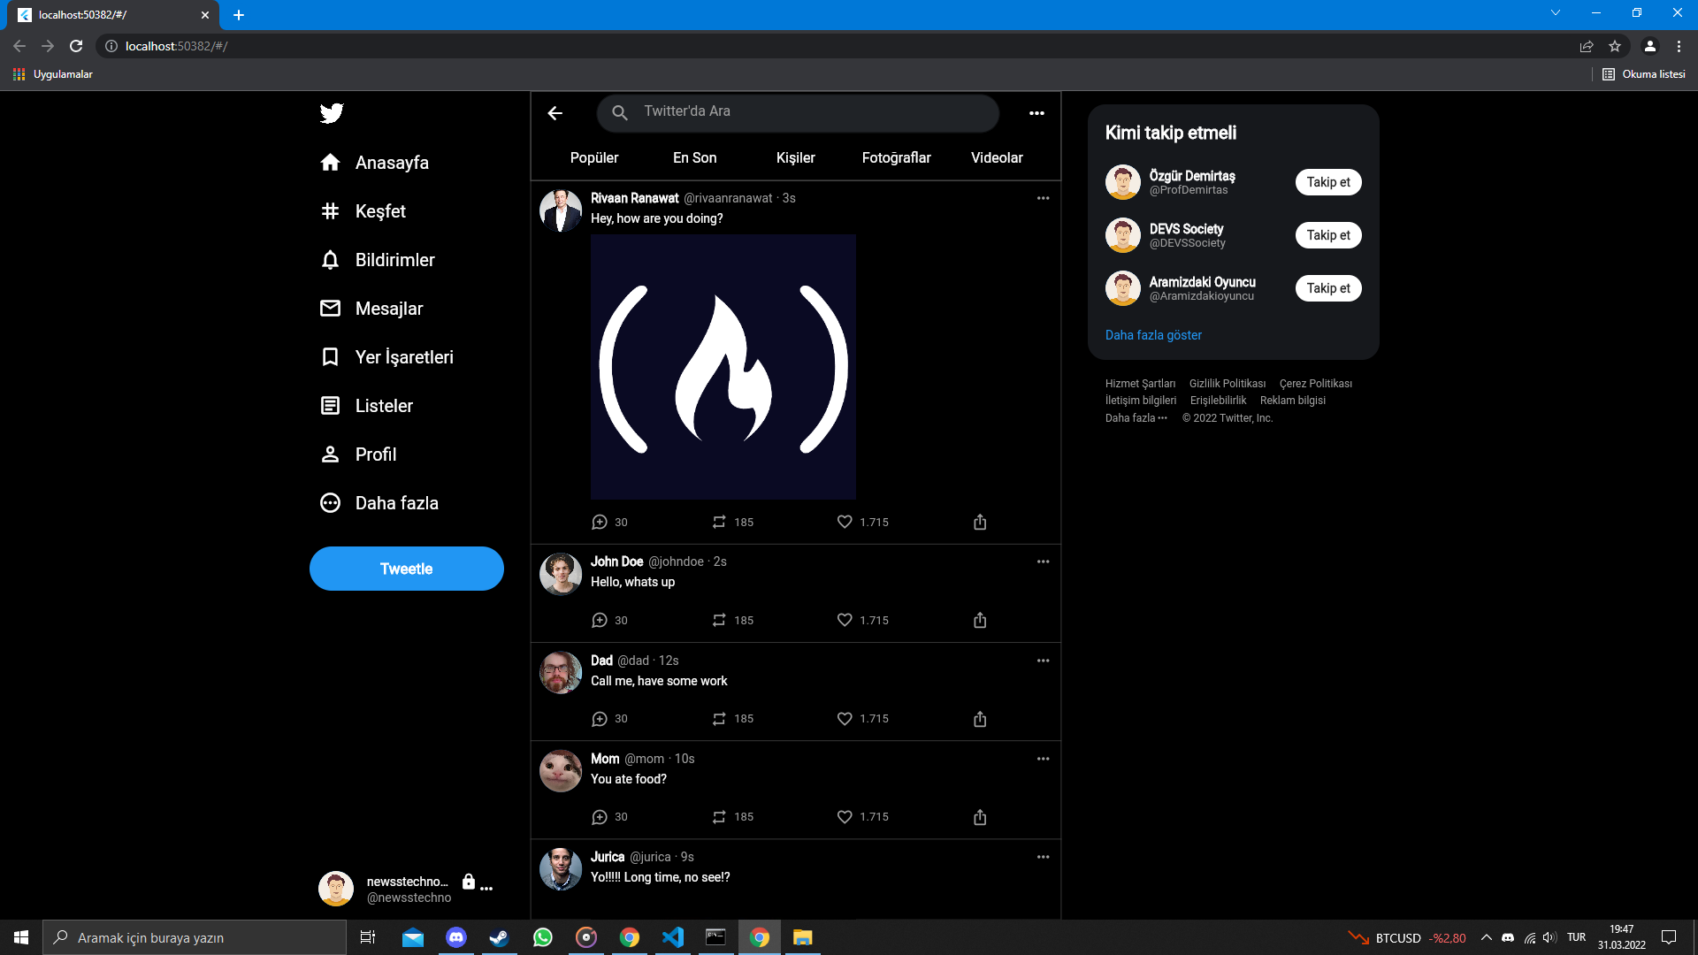Open Keşfet hashtag icon
Viewport: 1698px width, 955px height.
click(x=330, y=211)
